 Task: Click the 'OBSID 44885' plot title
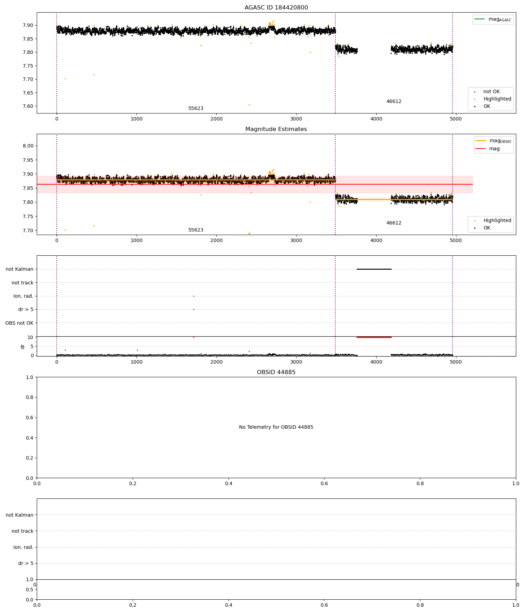pyautogui.click(x=276, y=372)
